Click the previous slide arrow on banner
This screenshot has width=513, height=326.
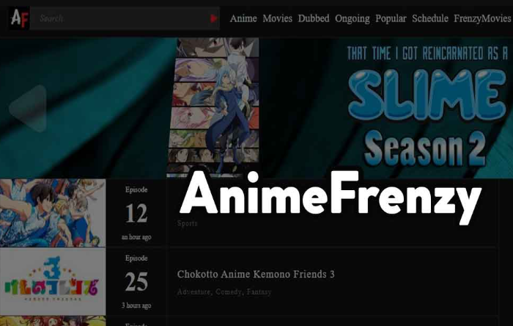coord(29,109)
